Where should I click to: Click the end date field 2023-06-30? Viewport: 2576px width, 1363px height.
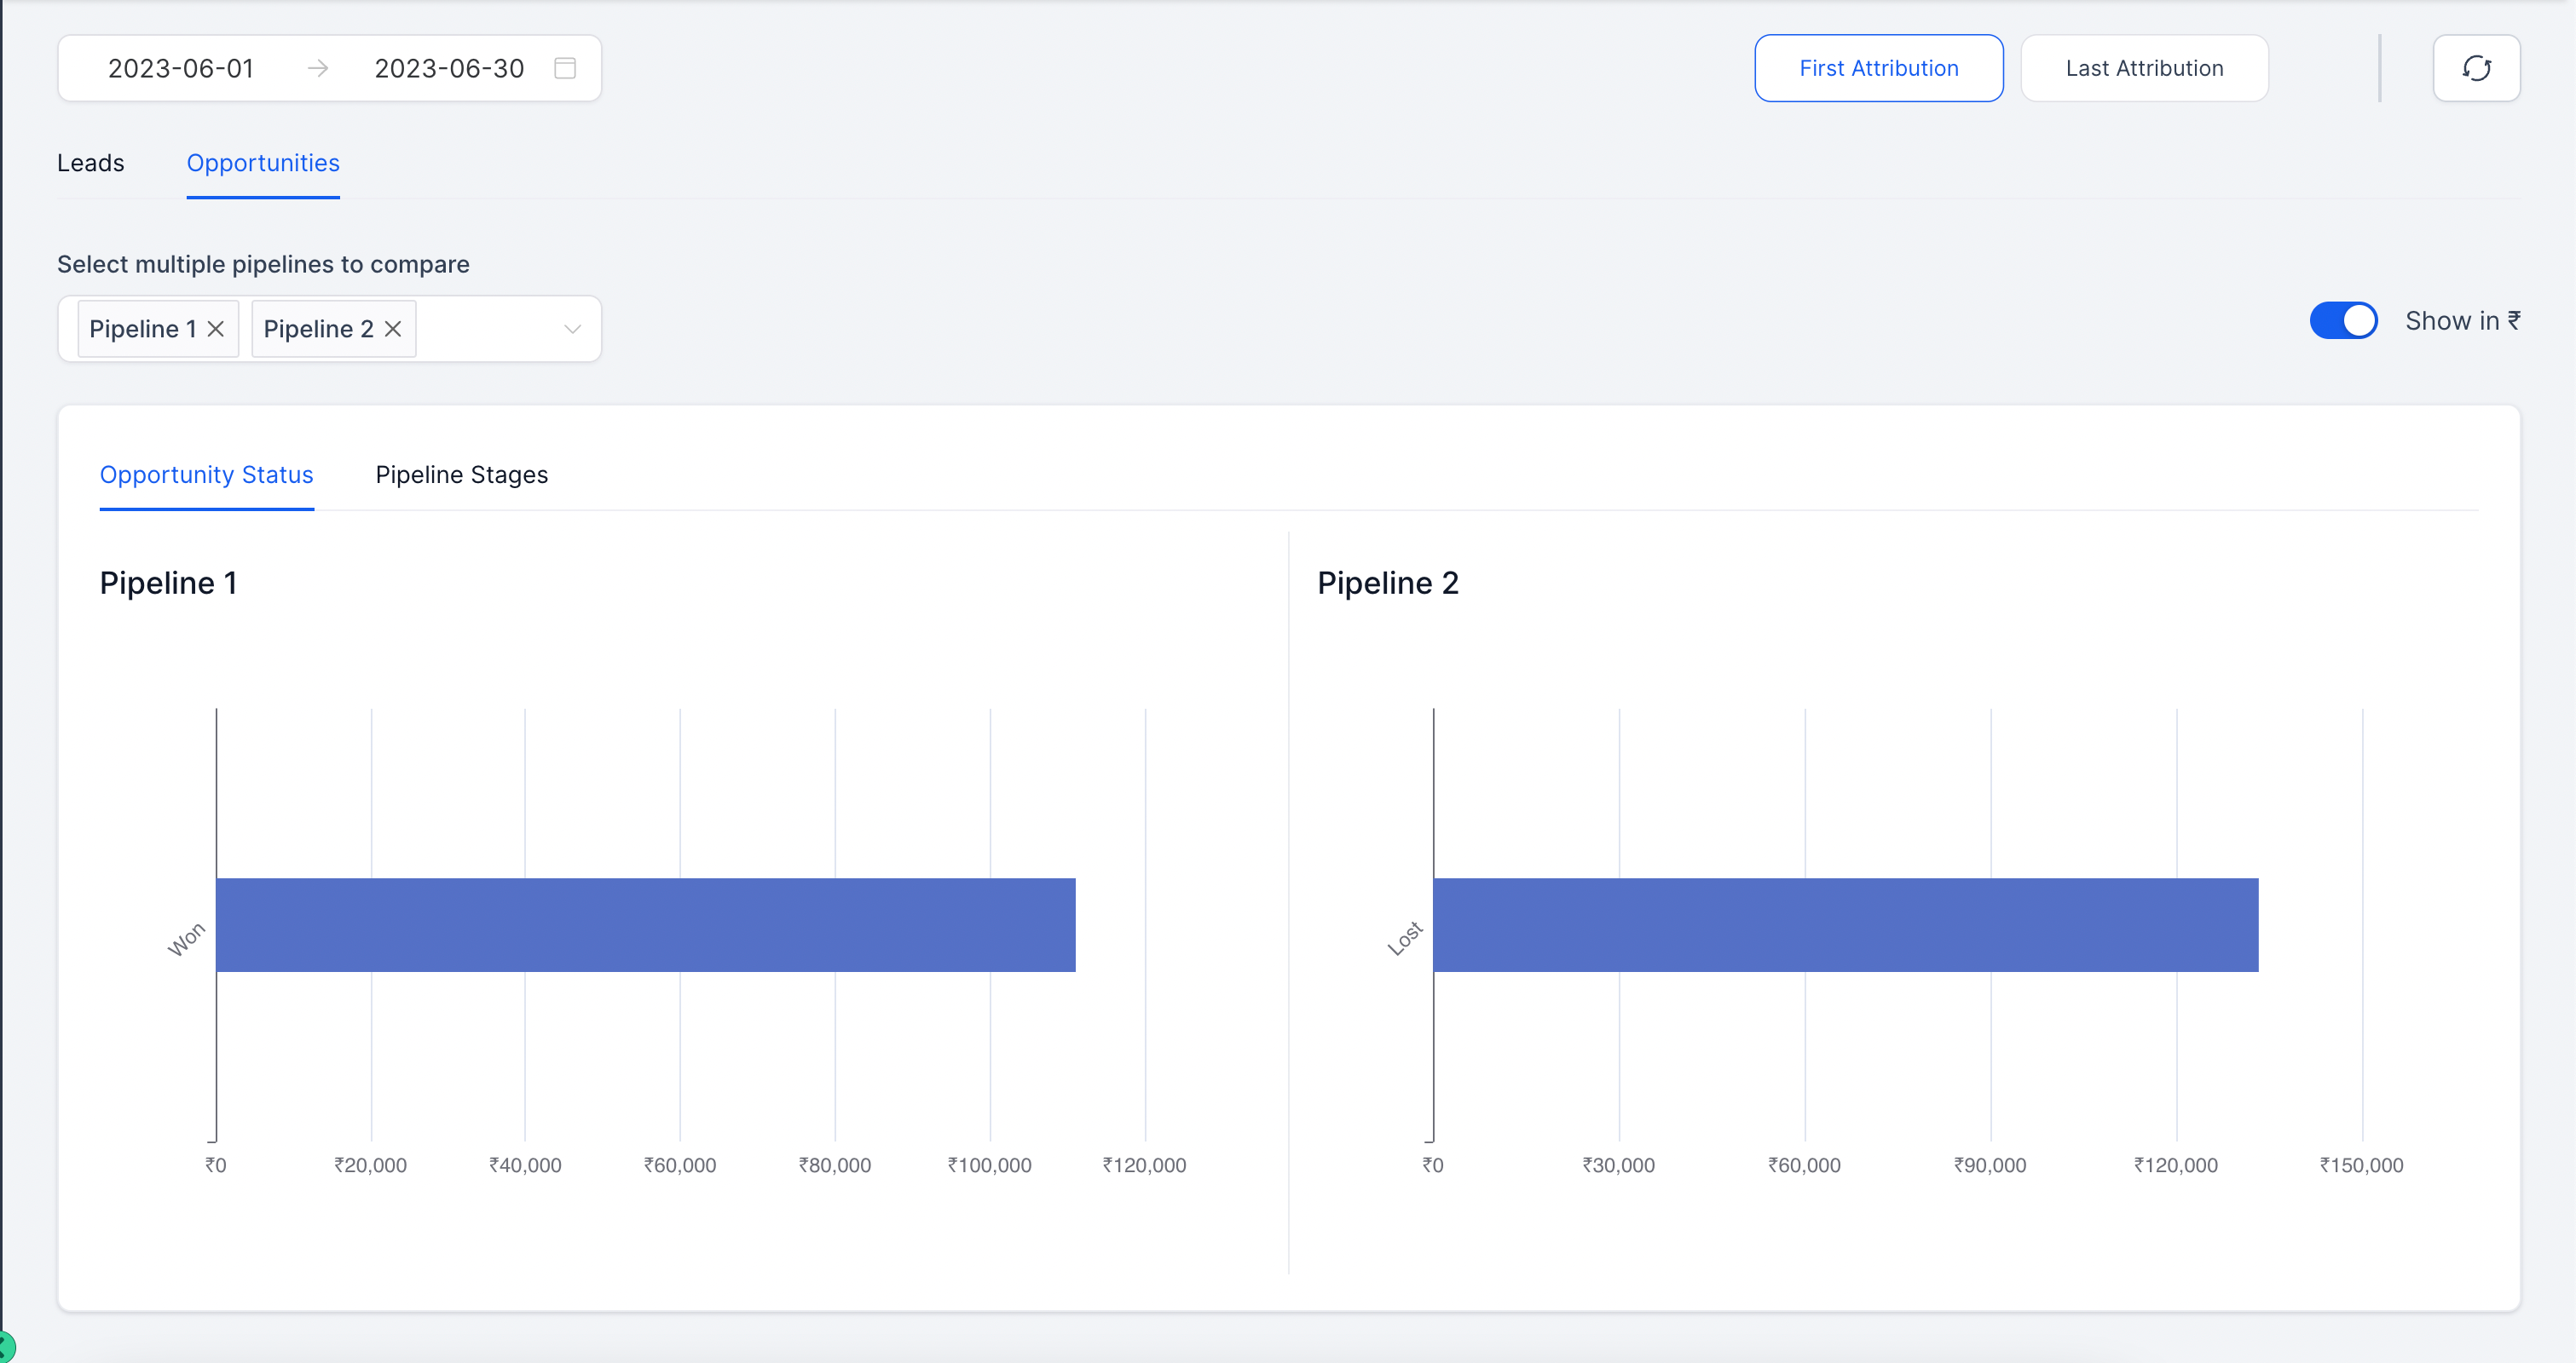(x=448, y=68)
